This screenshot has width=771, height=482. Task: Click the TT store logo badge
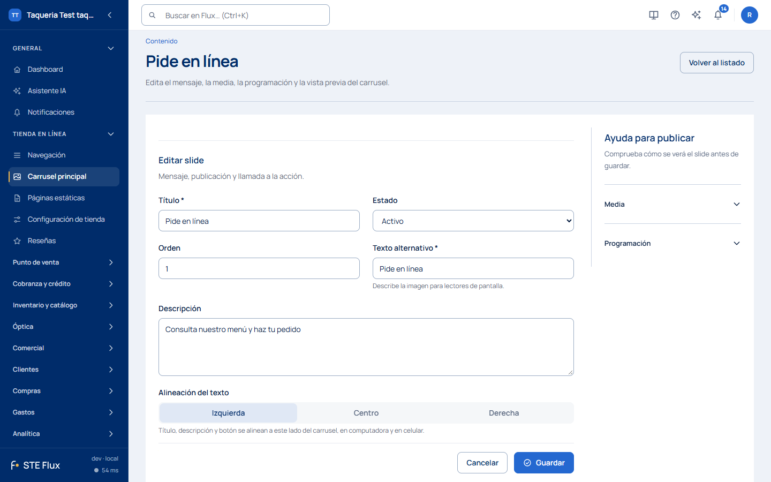15,15
